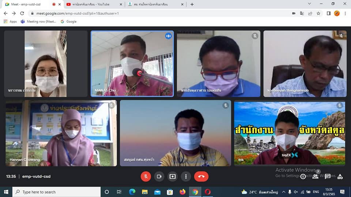Open the Chrome three-dot menu
This screenshot has width=351, height=197.
(x=345, y=13)
